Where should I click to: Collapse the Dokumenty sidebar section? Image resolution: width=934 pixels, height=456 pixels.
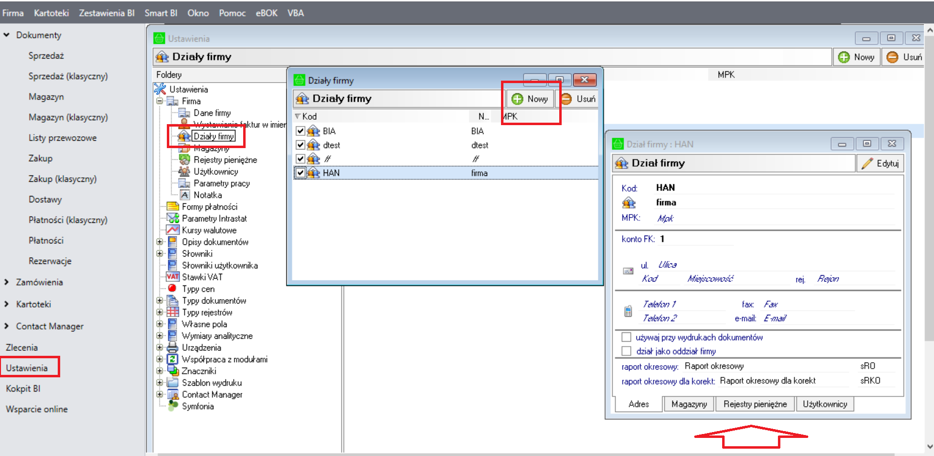[x=7, y=35]
